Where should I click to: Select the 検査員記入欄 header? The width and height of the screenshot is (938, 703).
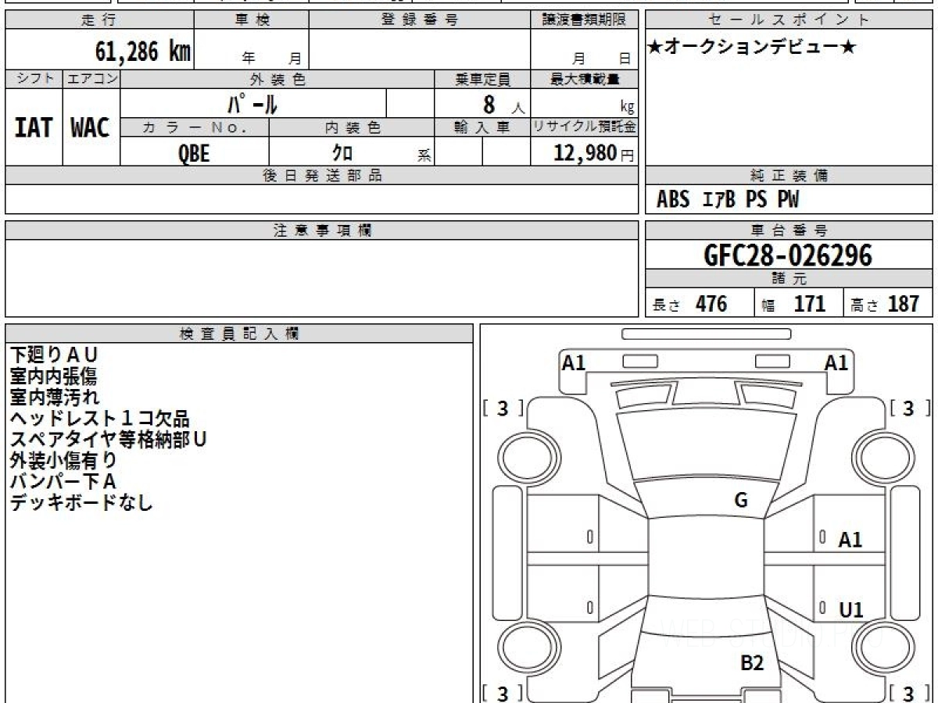click(239, 334)
